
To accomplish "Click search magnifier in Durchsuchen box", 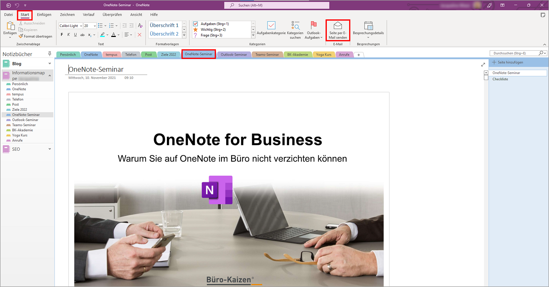I will (541, 53).
